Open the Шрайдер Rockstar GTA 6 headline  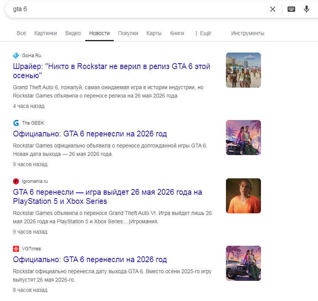click(111, 71)
